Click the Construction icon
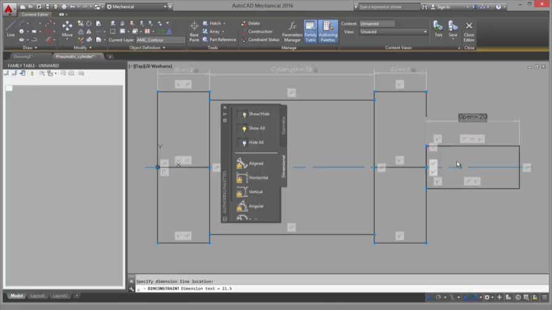Image resolution: width=552 pixels, height=310 pixels. tap(243, 31)
